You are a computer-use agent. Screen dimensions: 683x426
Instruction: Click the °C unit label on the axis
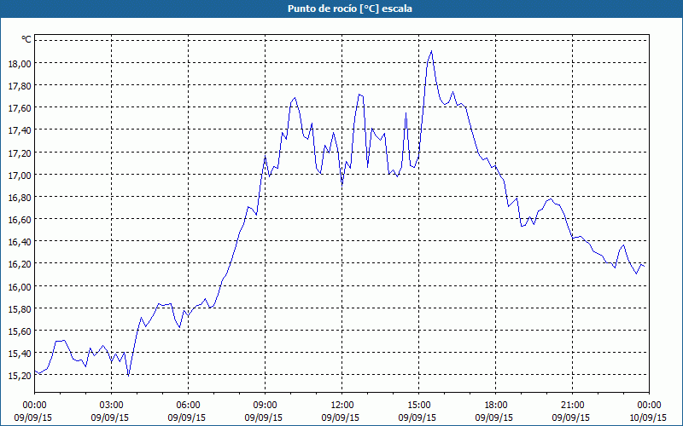[x=26, y=39]
